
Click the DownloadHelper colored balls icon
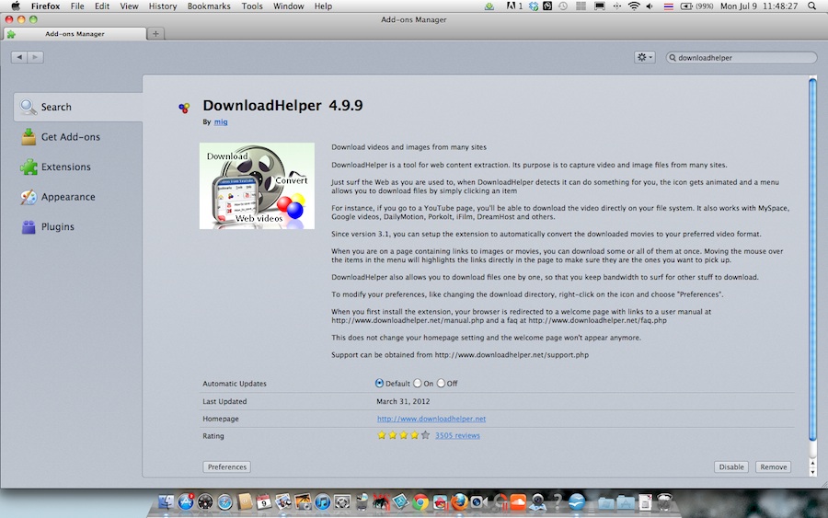click(184, 109)
